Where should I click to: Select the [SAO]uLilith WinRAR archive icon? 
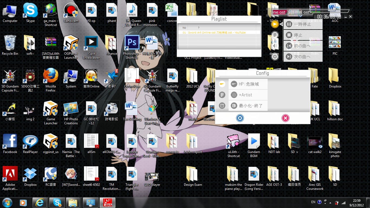click(x=51, y=48)
